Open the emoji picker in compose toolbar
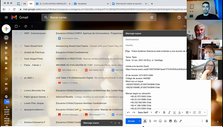The image size is (223, 127). [x=160, y=121]
